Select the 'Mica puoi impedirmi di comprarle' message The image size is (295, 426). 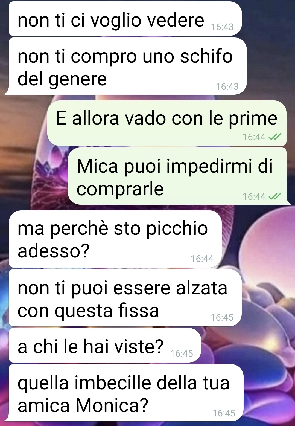[177, 176]
